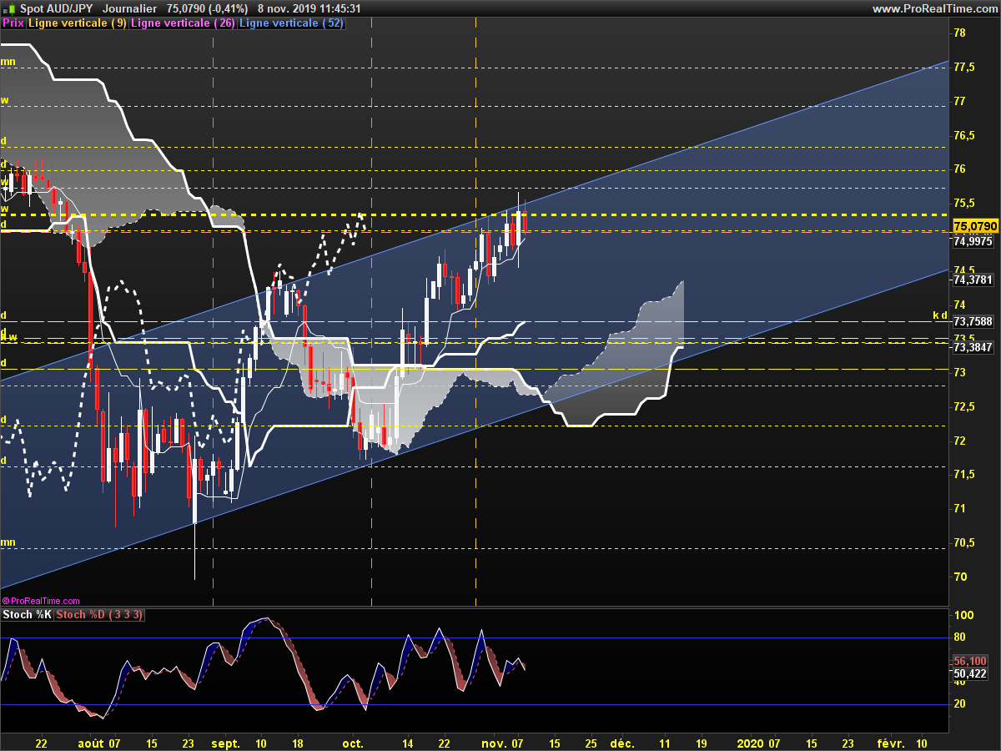Click the déc. date label
The image size is (1001, 751).
621,742
